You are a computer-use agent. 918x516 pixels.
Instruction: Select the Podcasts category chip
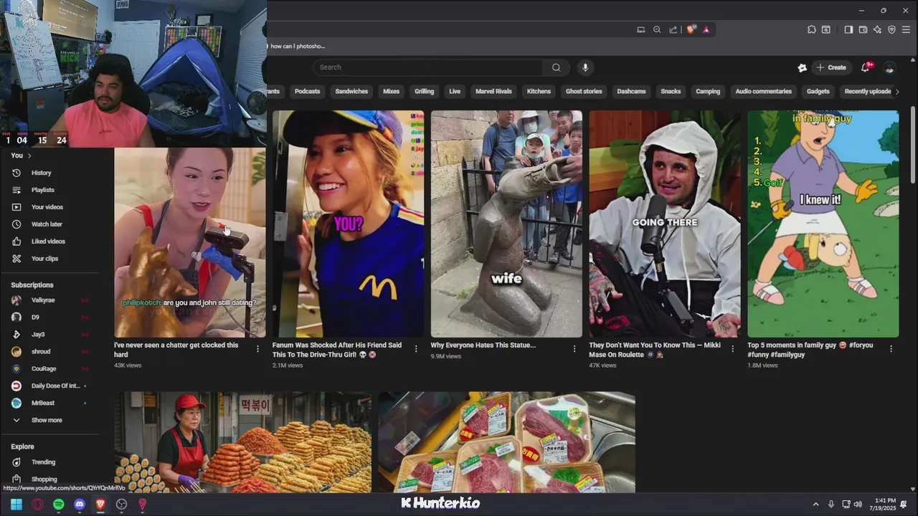(x=307, y=91)
